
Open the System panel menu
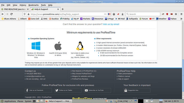[28, 101]
